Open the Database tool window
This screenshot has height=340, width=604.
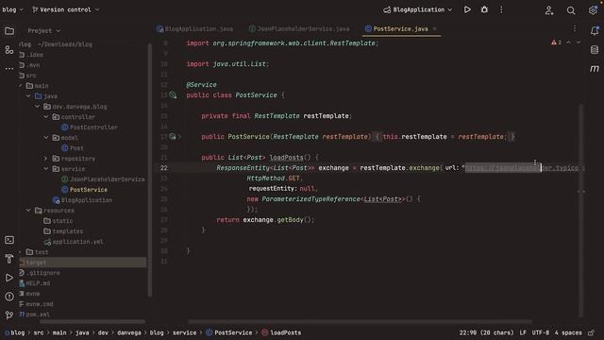[595, 49]
